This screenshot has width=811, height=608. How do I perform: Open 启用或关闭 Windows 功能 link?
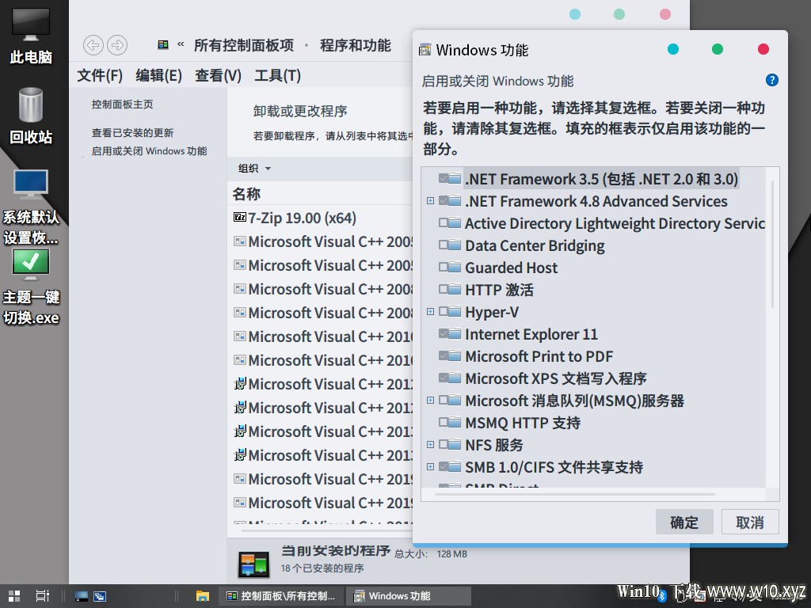tap(150, 151)
